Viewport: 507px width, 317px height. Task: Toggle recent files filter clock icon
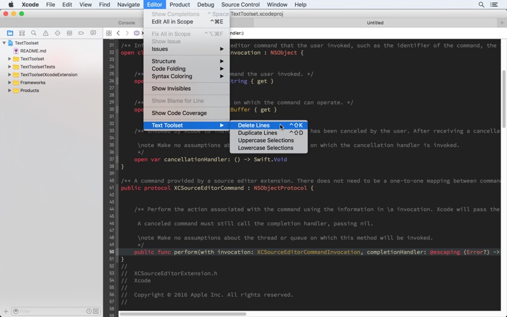(89, 311)
